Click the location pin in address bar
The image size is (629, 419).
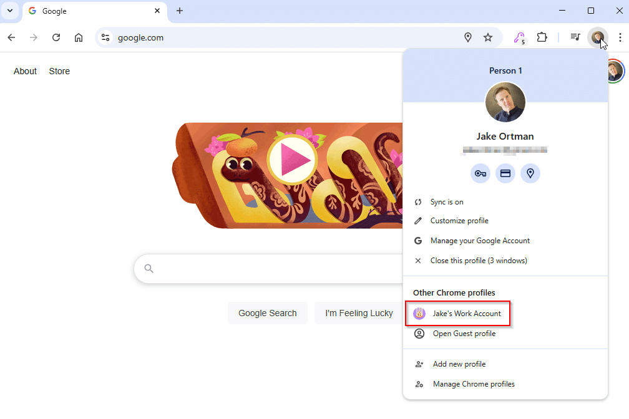coord(468,37)
